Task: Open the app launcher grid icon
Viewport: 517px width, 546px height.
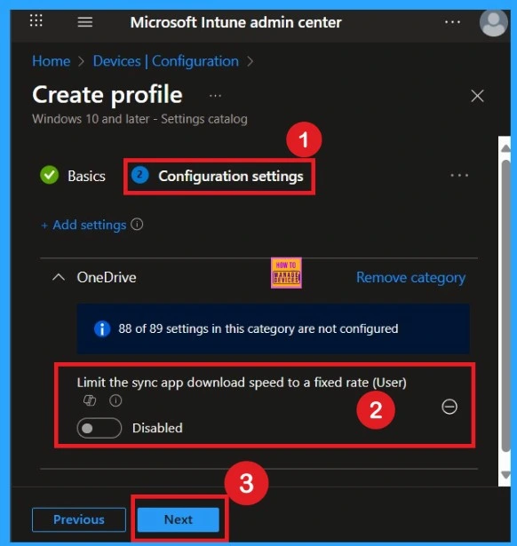Action: (x=36, y=21)
